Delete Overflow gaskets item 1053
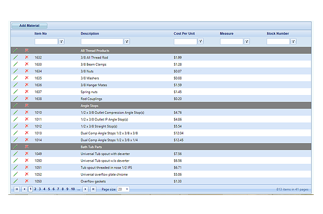This screenshot has width=323, height=214. click(x=27, y=181)
